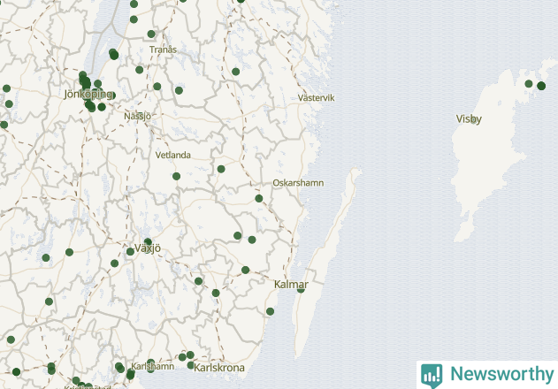This screenshot has height=389, width=558.
Task: Click the Tranås town label
Action: [163, 50]
